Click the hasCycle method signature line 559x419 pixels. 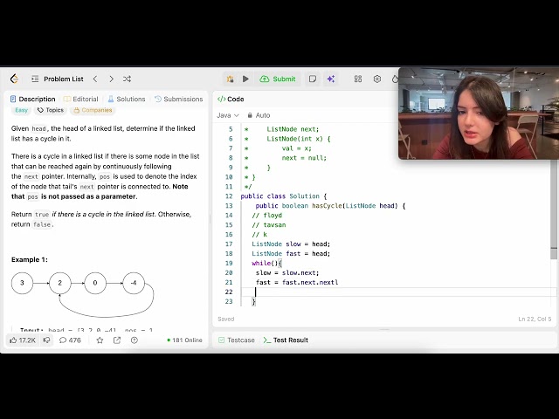click(330, 206)
